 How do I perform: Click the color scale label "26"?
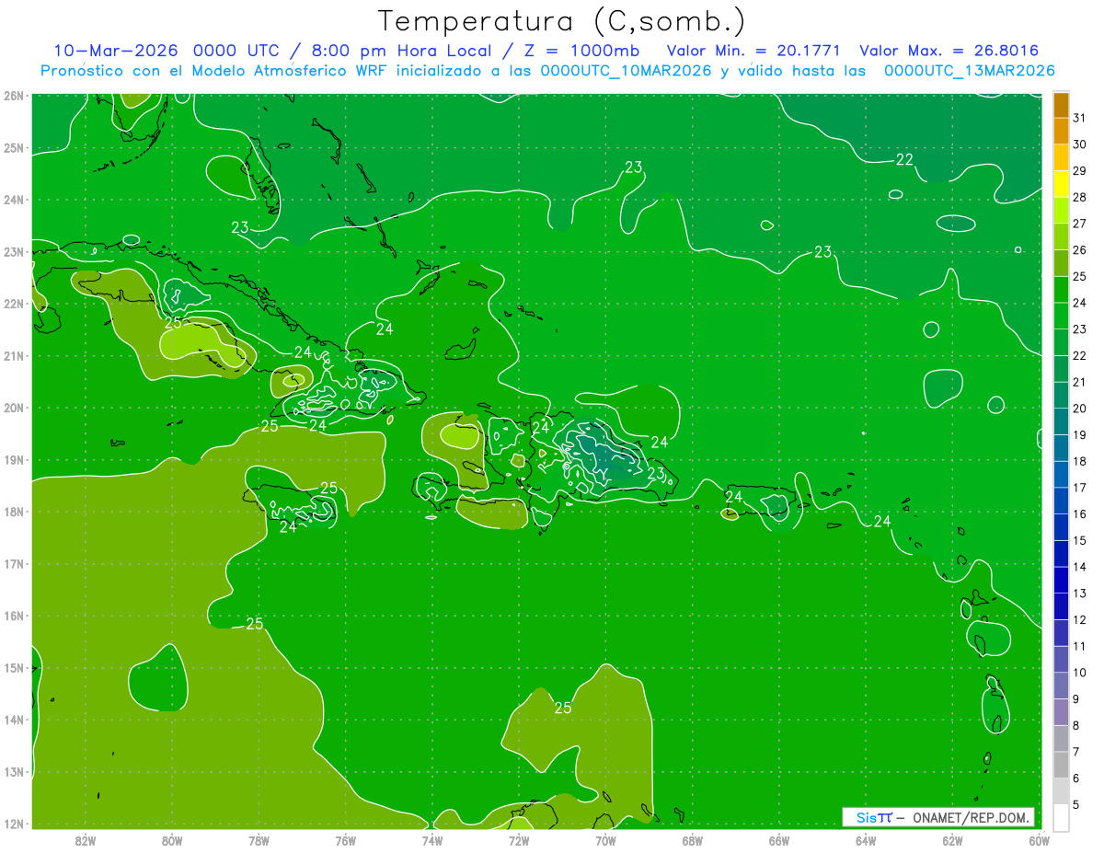click(1080, 250)
